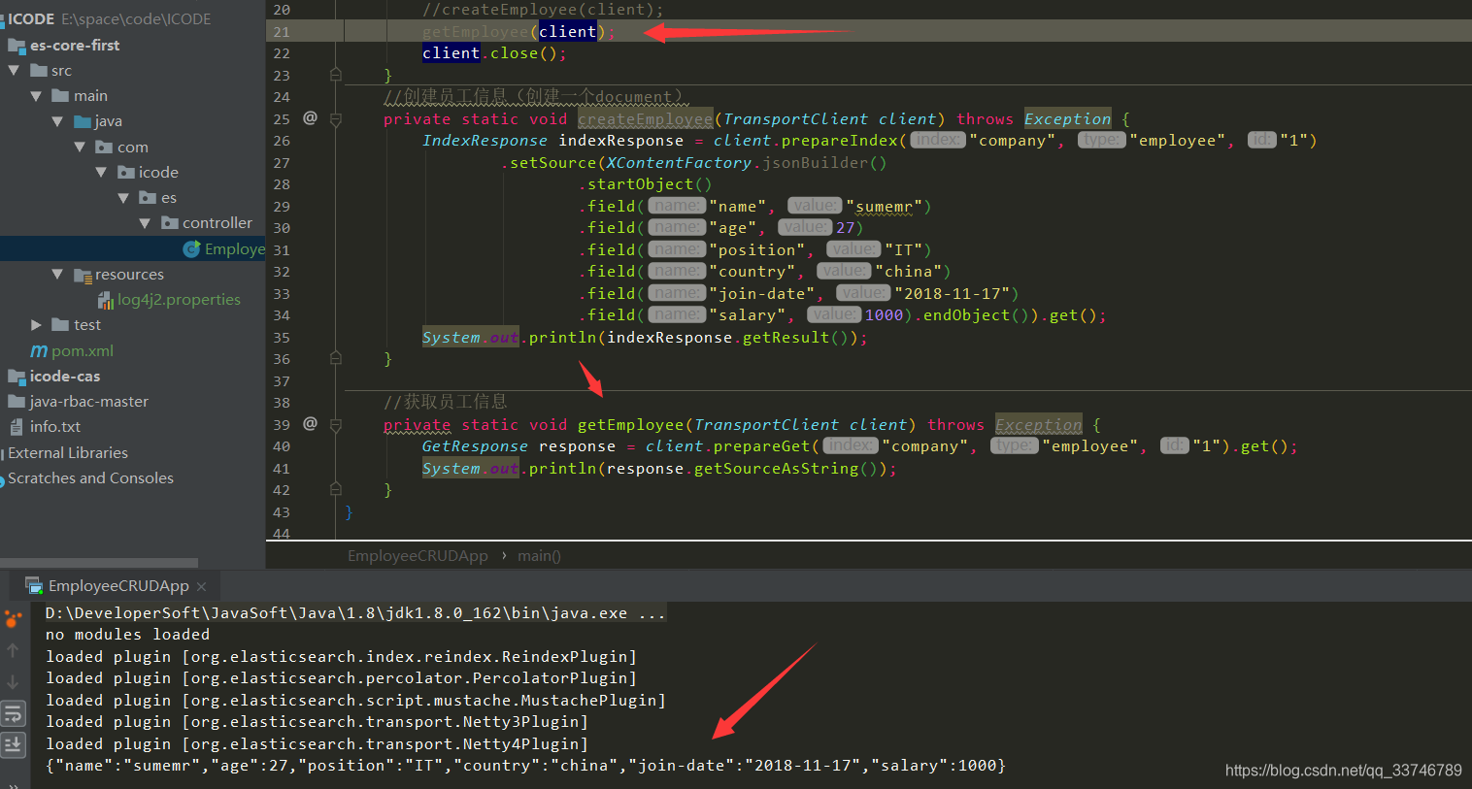This screenshot has width=1472, height=789.
Task: Click the blue java source folder icon
Action: [x=83, y=121]
